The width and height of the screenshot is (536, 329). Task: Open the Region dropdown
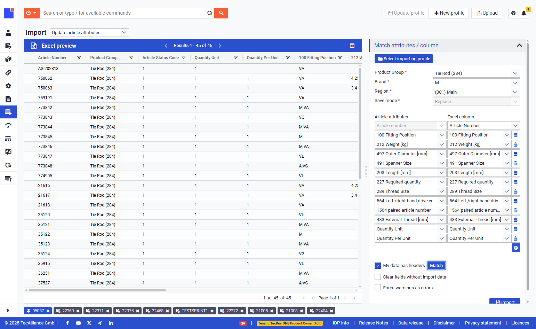pos(477,92)
